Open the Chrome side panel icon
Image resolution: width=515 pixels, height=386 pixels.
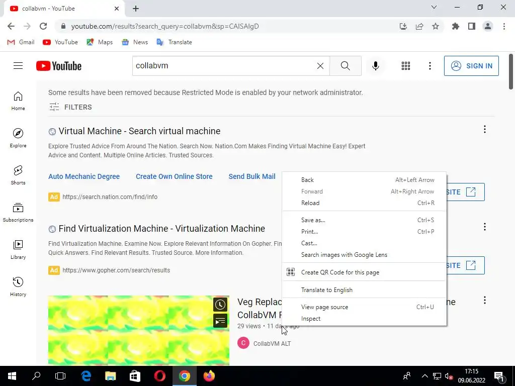point(472,26)
